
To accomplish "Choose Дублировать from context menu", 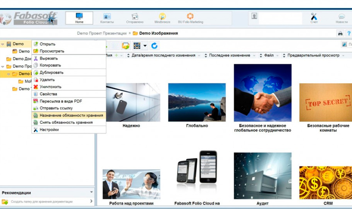I will click(x=69, y=72).
